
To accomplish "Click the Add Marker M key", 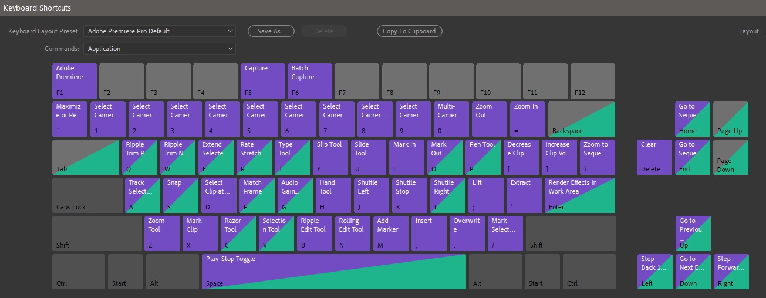I will click(390, 233).
